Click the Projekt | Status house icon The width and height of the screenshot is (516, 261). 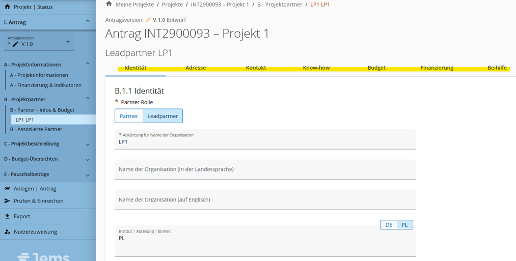pyautogui.click(x=7, y=7)
